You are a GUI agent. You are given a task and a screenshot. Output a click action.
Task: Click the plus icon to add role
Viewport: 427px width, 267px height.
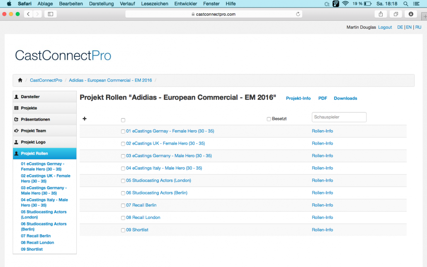(85, 119)
